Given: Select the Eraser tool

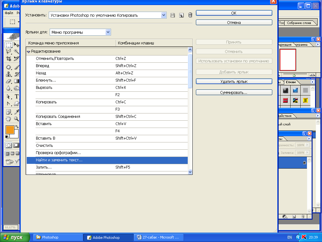Looking at the screenshot, I should (8, 81).
